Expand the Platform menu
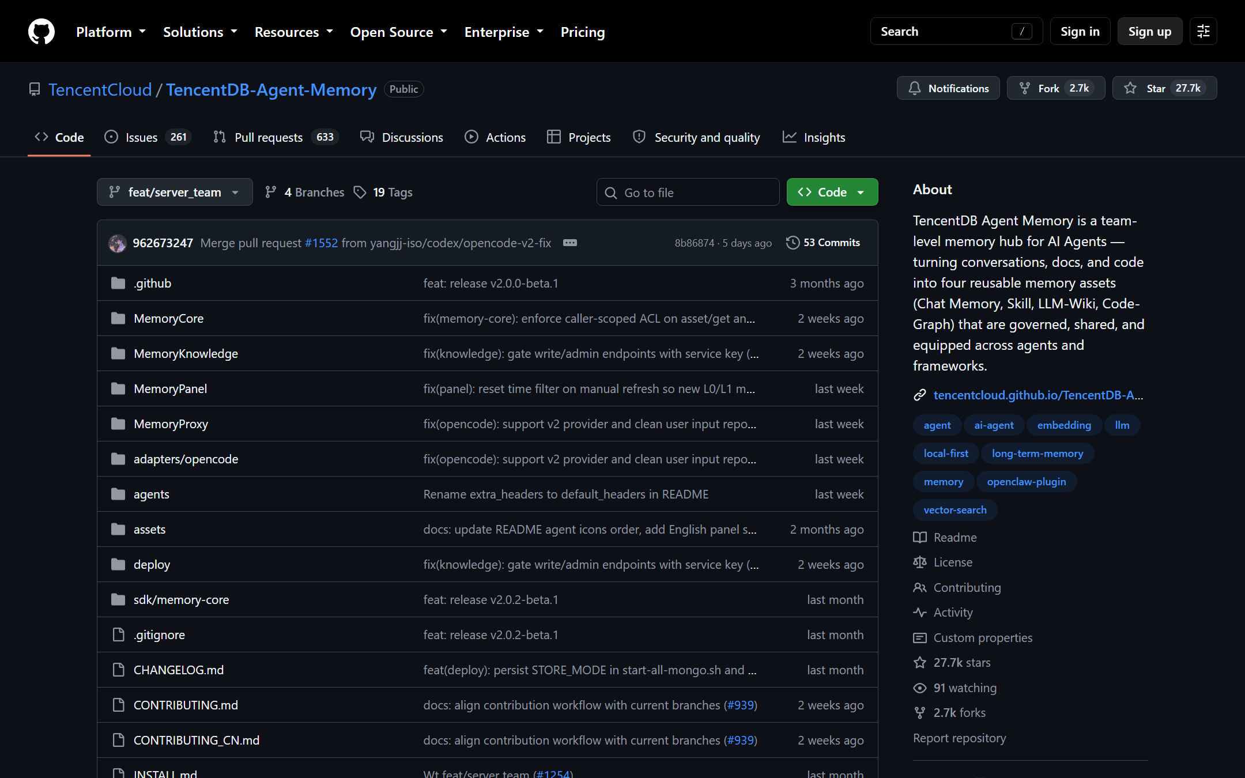Viewport: 1245px width, 778px height. [x=111, y=32]
